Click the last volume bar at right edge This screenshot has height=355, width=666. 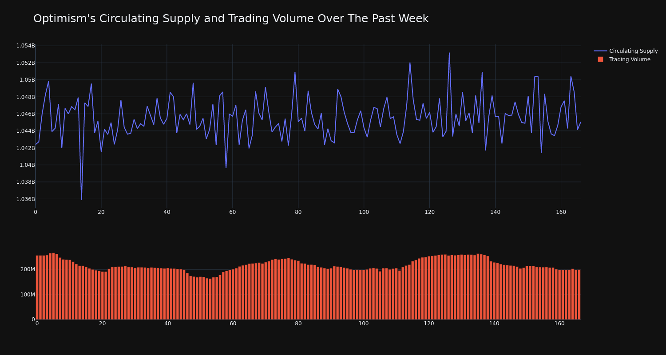[x=579, y=295]
